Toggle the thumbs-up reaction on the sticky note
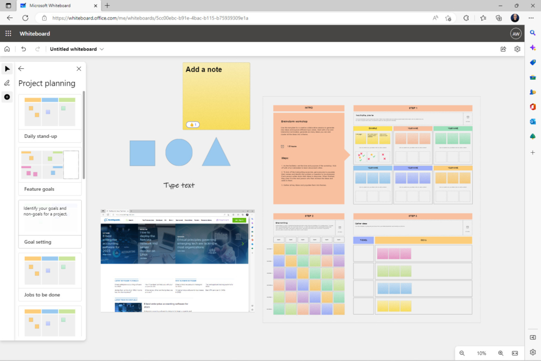541x361 pixels. tap(193, 124)
